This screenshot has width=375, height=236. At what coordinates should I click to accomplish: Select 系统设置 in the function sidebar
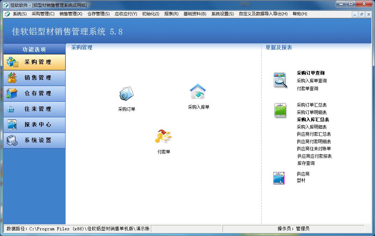(x=35, y=140)
